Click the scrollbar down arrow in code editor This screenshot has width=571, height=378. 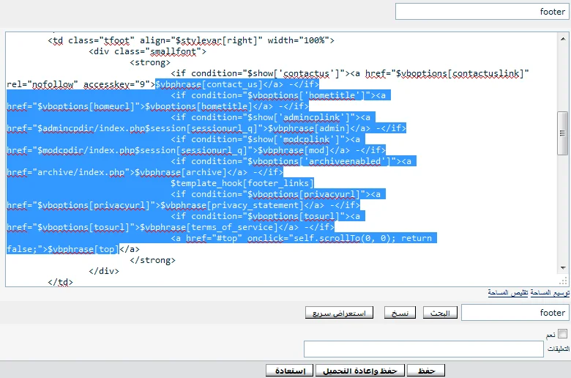562,270
